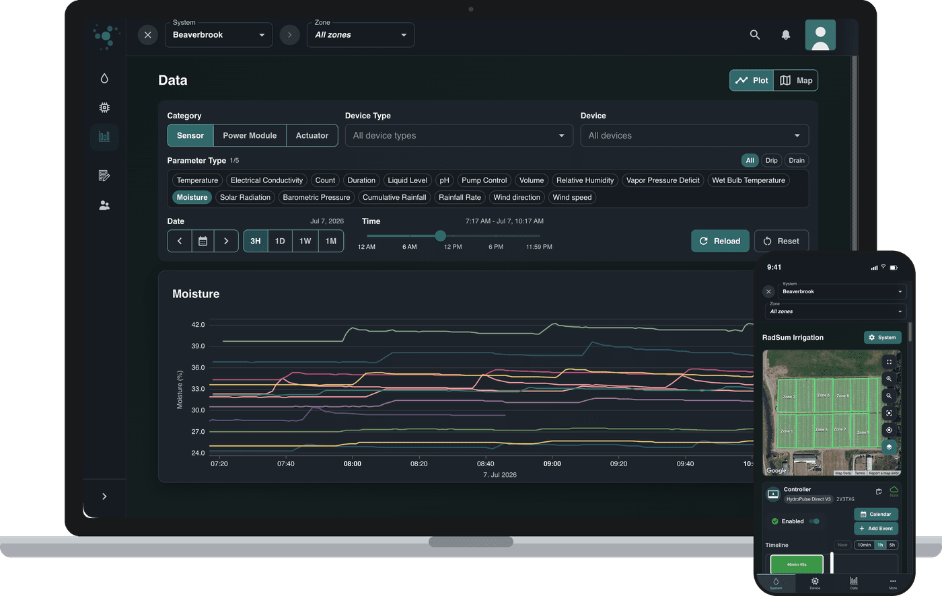Select the 1M time range
Image resolution: width=942 pixels, height=596 pixels.
coord(331,241)
